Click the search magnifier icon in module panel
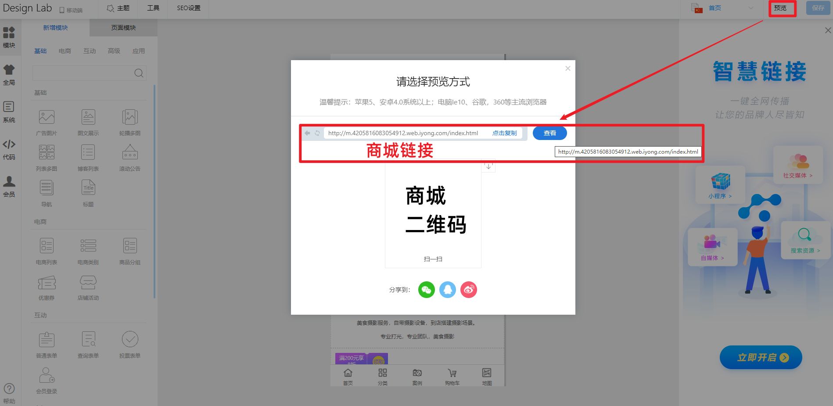The height and width of the screenshot is (406, 833). coord(139,73)
